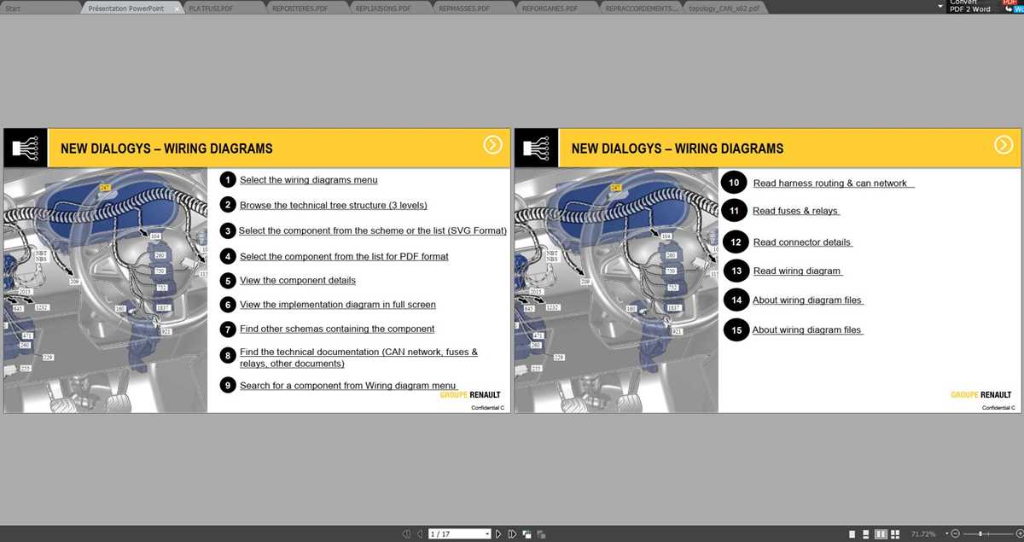Screen dimensions: 1024x542
Task: Click the arrow circle on right slide header
Action: (x=1004, y=144)
